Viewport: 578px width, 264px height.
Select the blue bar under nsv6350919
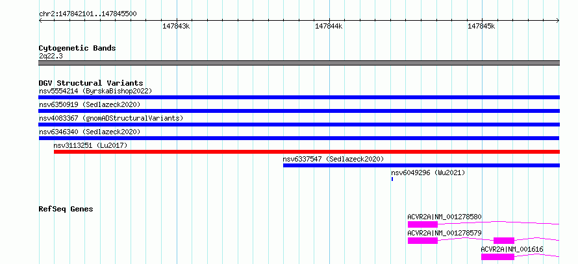pyautogui.click(x=299, y=111)
